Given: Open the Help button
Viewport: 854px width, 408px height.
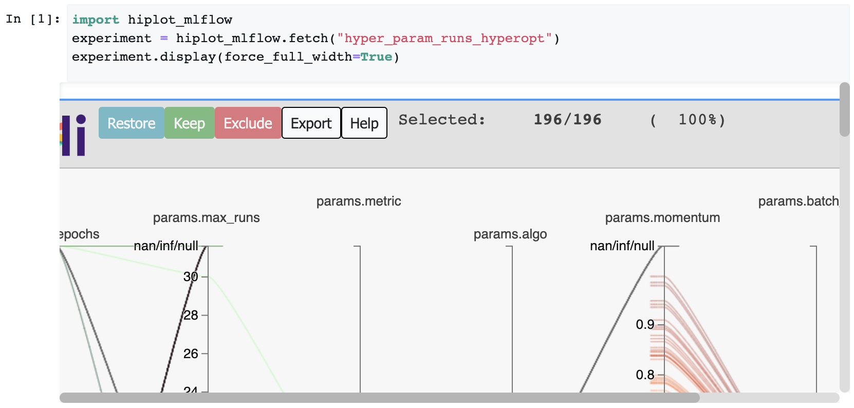Looking at the screenshot, I should 364,123.
